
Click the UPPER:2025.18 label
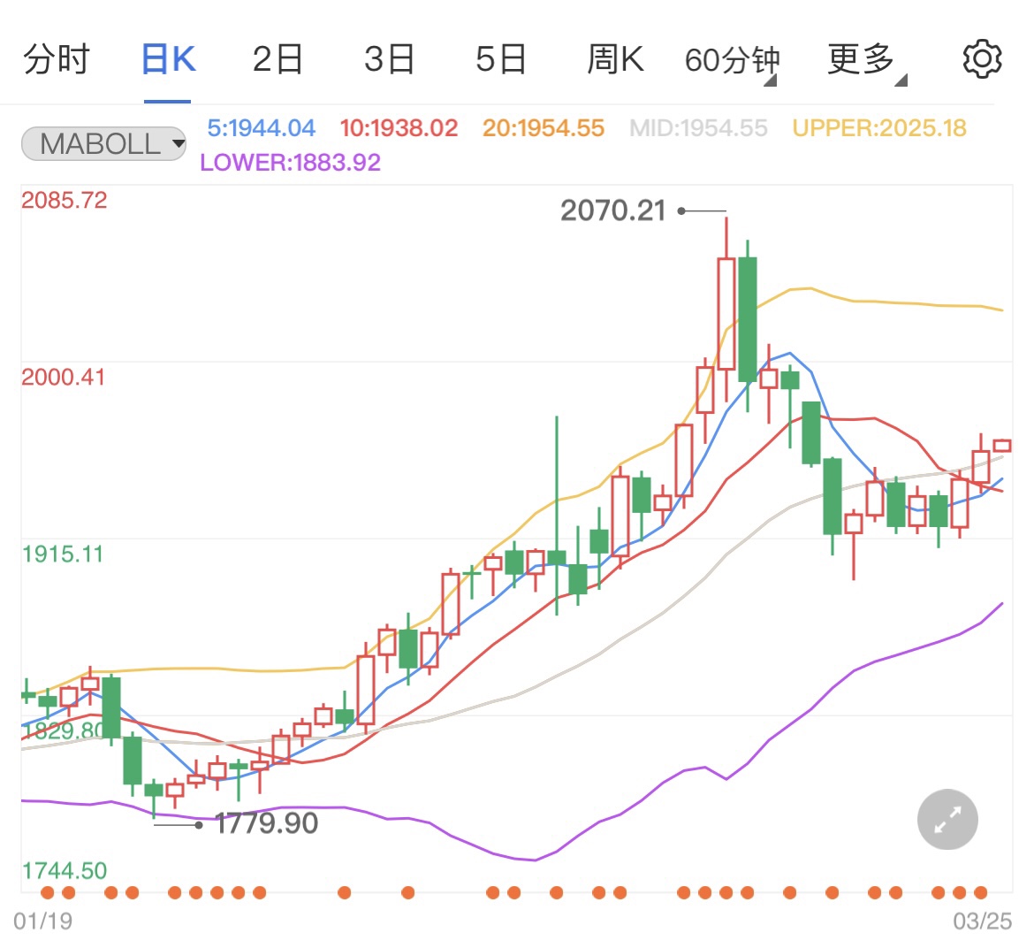pos(879,128)
